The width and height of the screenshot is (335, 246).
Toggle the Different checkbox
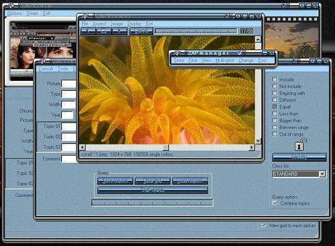[275, 100]
